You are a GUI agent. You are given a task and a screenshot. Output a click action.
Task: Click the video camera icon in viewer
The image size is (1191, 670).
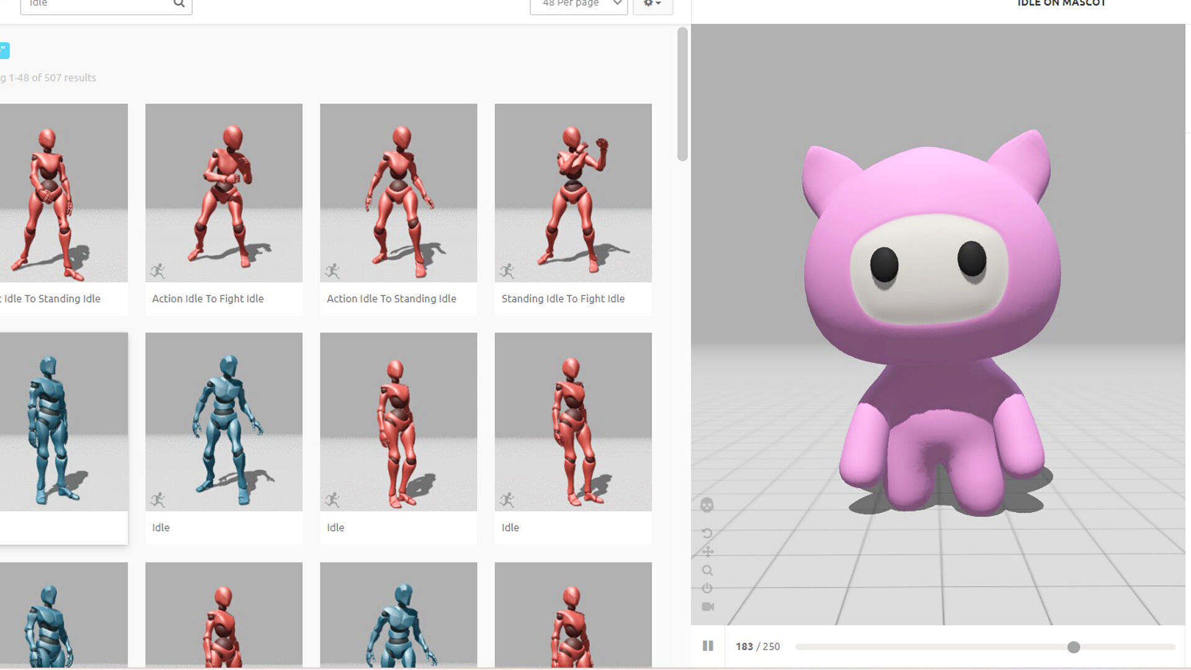coord(708,607)
